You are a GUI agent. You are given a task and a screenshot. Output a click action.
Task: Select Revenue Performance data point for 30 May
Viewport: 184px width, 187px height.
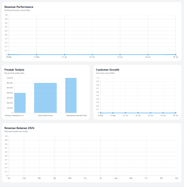click(9, 55)
